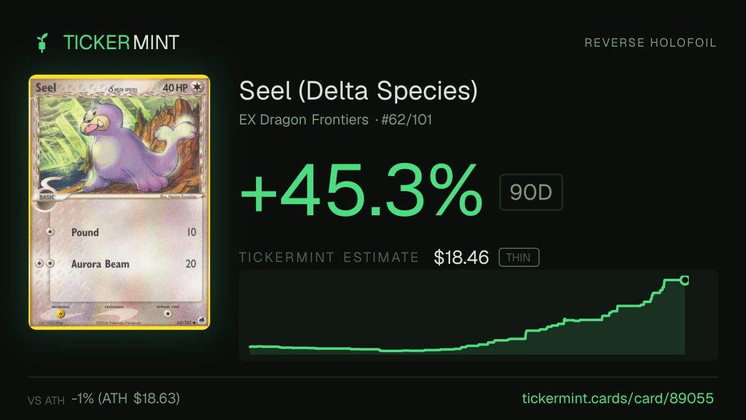Click the $18.46 estimate price
Image resolution: width=746 pixels, height=420 pixels.
point(461,258)
